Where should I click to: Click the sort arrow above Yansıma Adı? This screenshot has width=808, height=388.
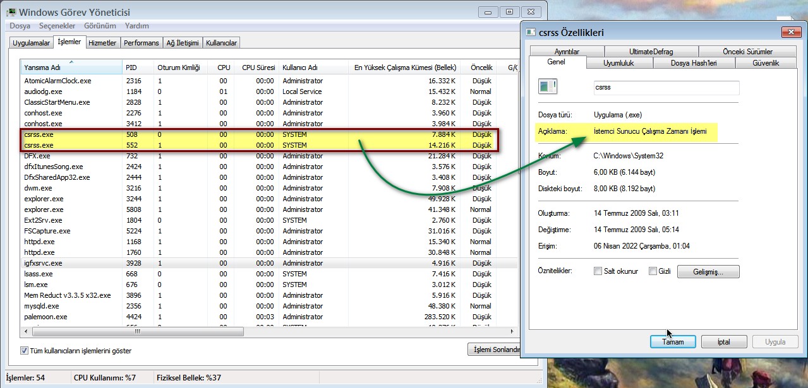click(71, 62)
